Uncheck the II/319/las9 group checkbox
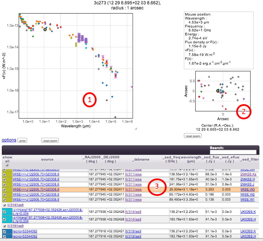The image size is (263, 241). click(4, 226)
